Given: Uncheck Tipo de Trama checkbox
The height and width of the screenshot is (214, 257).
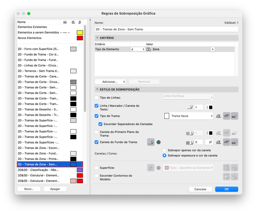Looking at the screenshot, I should (96, 116).
